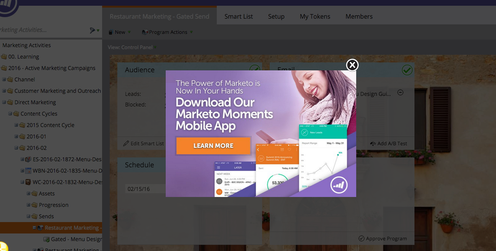Remove email using the minus icon
Screen dimensions: 496x251
coord(400,92)
